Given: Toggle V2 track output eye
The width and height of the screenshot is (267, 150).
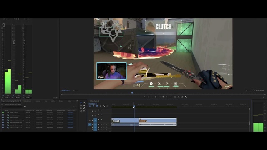Looking at the screenshot, I should pos(101,115).
